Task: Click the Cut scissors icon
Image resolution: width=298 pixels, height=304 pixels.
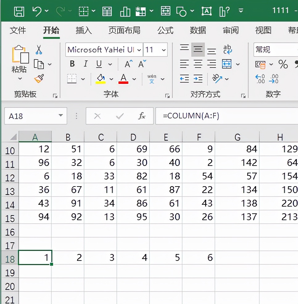Action: (39, 50)
